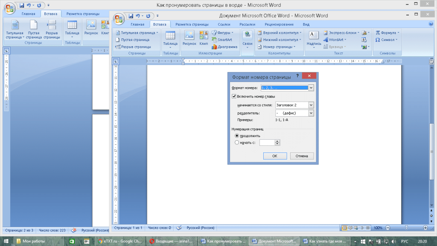Open the Office button in the front Word window

119,19
